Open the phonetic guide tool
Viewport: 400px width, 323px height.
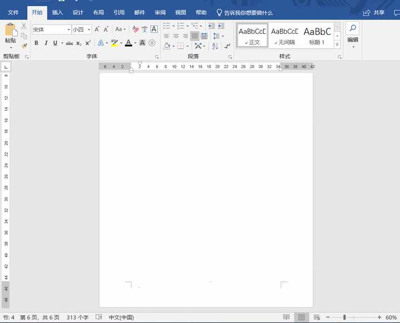[x=144, y=29]
